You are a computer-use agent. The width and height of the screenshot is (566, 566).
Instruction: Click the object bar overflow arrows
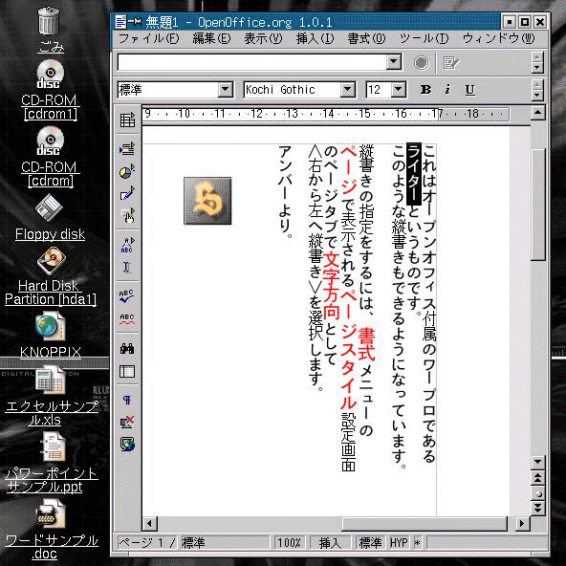537,90
